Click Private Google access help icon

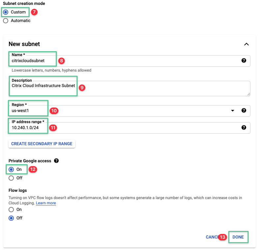[56, 161]
